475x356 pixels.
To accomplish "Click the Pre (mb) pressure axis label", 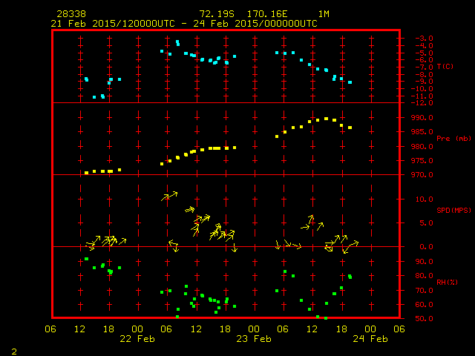I will 454,139.
